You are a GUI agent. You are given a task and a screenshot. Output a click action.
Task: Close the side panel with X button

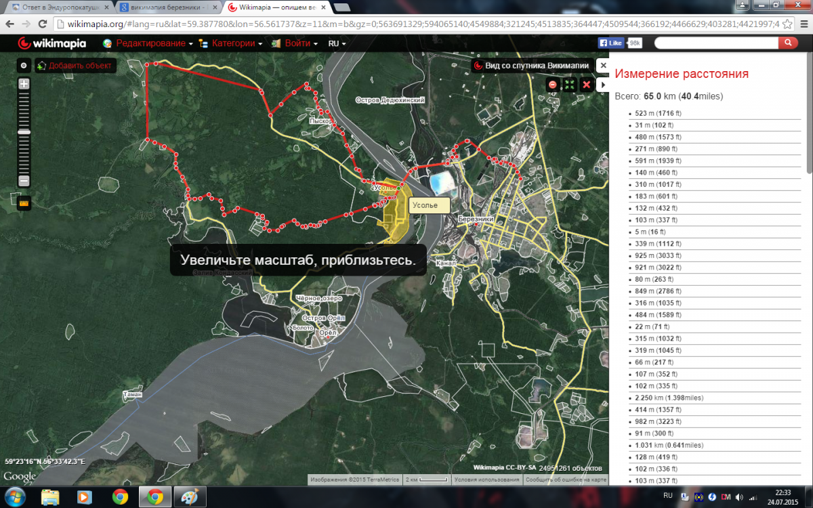[602, 66]
